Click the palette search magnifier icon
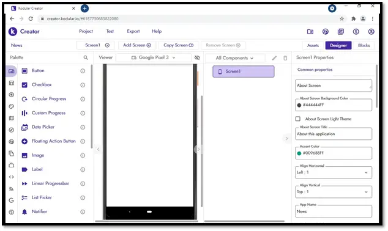The image size is (388, 231). 86,57
